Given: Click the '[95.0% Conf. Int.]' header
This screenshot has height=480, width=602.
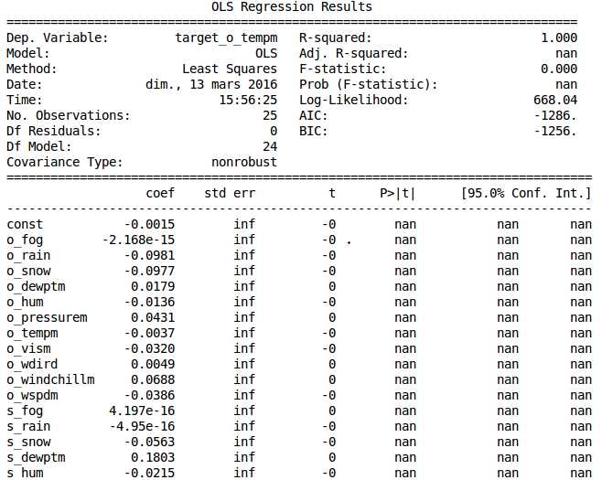Looking at the screenshot, I should pos(526,194).
